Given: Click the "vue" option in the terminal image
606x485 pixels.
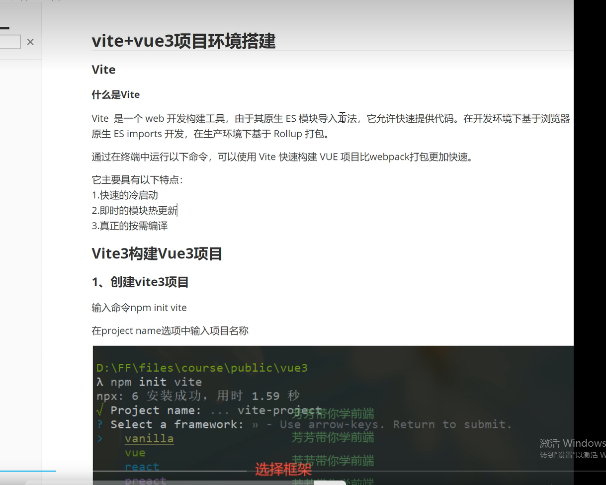Looking at the screenshot, I should click(135, 453).
